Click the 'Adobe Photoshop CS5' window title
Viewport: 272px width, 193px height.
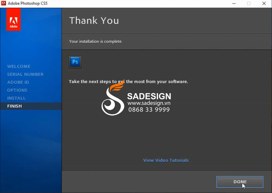click(x=27, y=3)
